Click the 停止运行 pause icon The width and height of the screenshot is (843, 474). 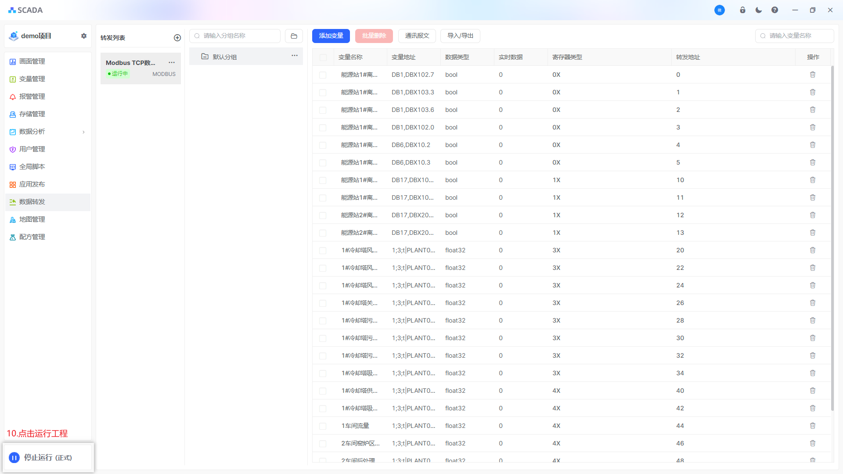pos(14,458)
